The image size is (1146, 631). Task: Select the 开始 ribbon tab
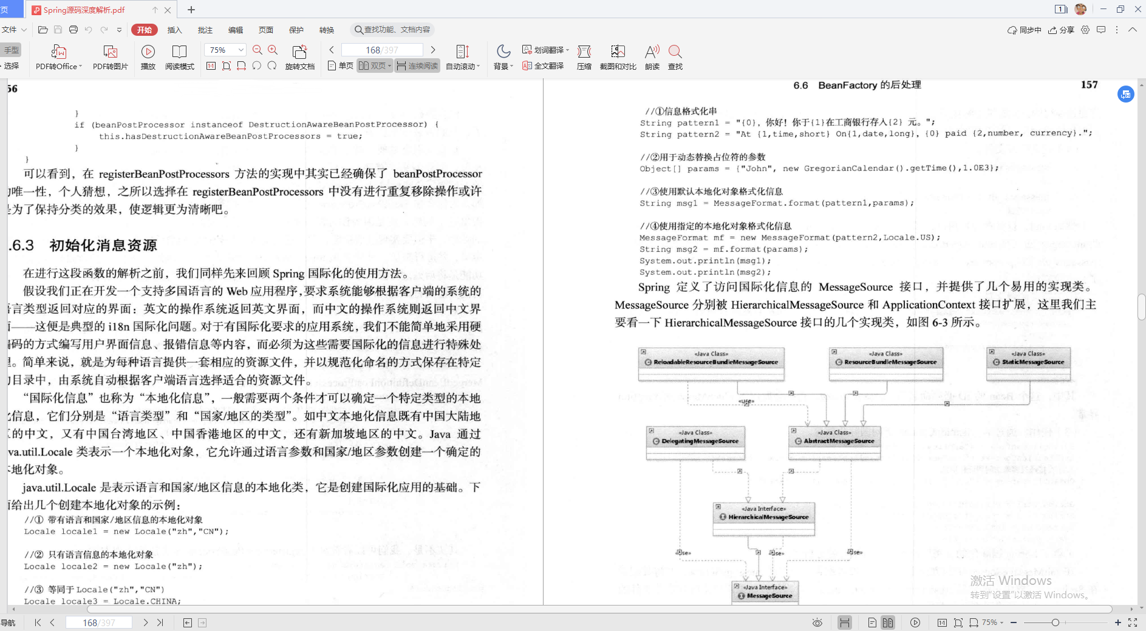[145, 30]
